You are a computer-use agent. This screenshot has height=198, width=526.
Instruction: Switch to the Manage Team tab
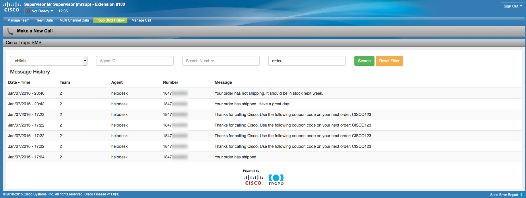18,20
